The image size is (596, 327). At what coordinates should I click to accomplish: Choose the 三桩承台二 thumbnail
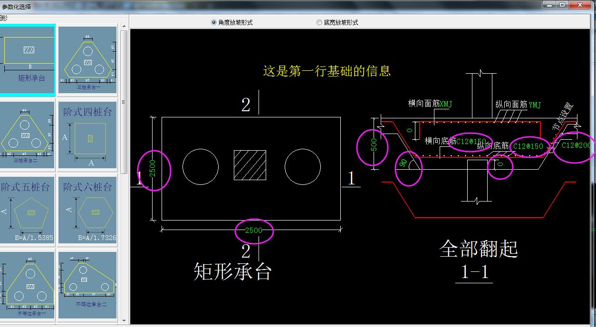pyautogui.click(x=27, y=135)
